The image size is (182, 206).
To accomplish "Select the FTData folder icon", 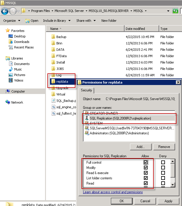I will (x=53, y=56).
